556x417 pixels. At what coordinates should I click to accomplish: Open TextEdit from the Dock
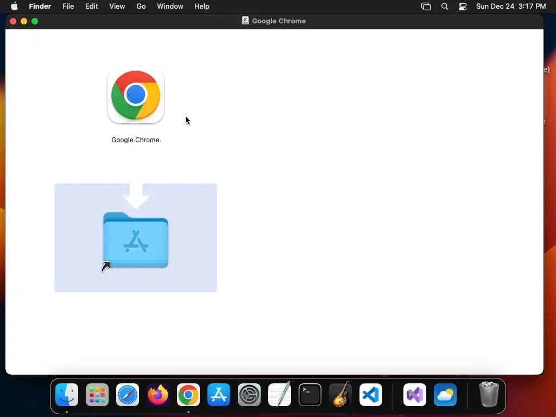pyautogui.click(x=280, y=395)
